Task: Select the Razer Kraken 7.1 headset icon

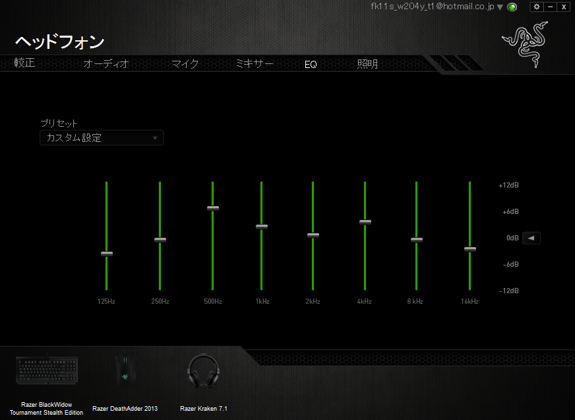Action: [204, 371]
